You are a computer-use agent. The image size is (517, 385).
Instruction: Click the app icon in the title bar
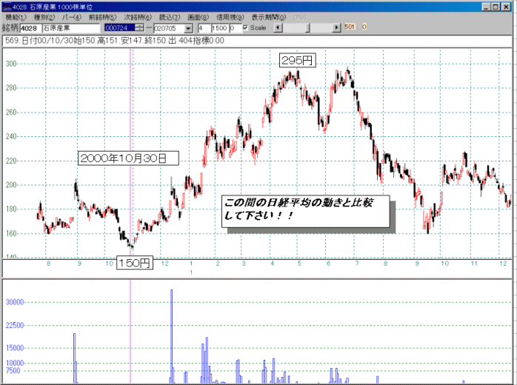point(6,5)
